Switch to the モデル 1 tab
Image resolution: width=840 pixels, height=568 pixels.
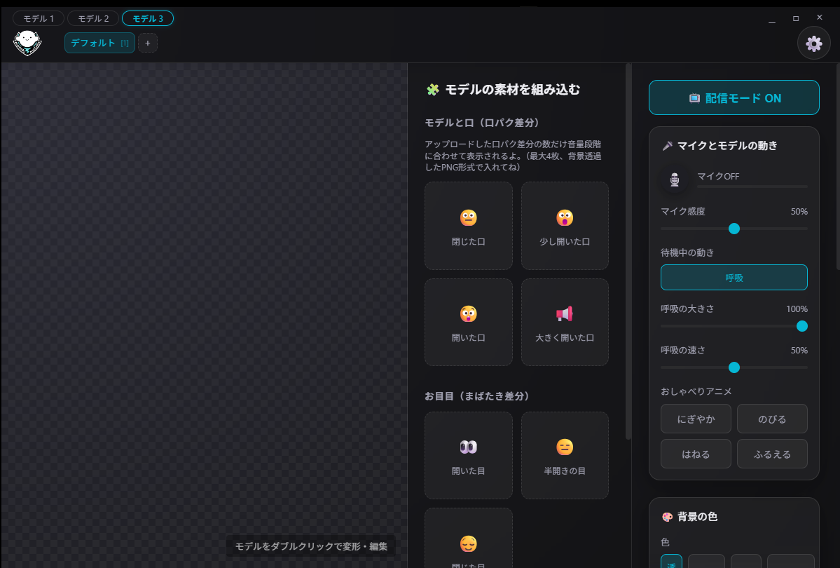click(x=39, y=18)
